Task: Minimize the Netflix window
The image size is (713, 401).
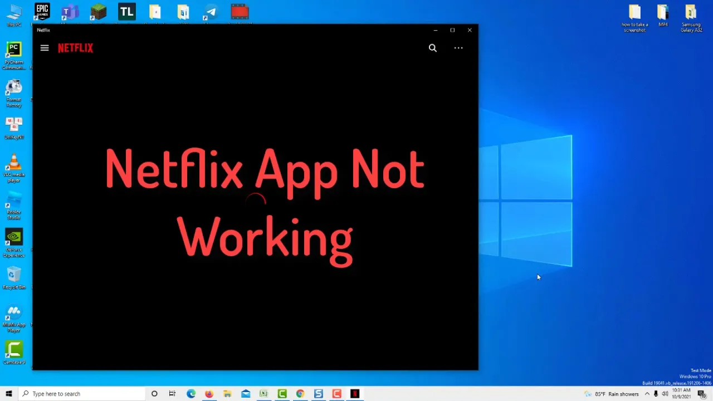Action: tap(436, 30)
